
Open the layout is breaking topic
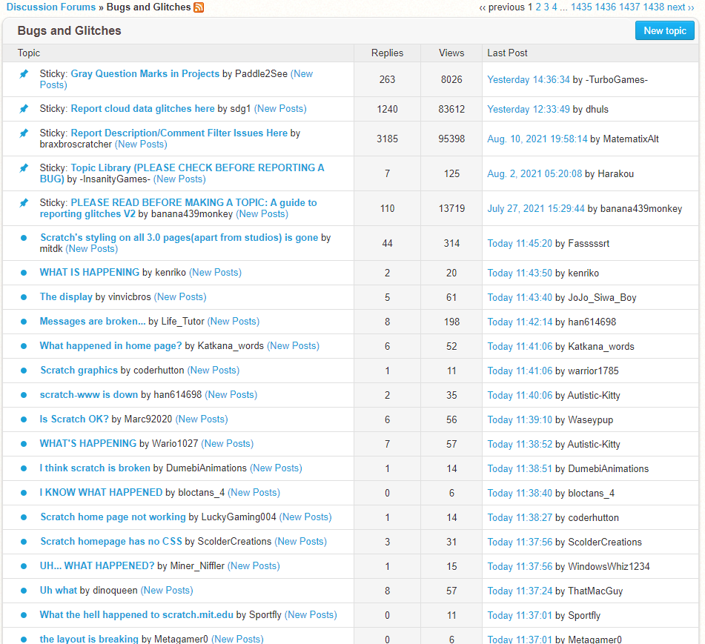pos(89,639)
